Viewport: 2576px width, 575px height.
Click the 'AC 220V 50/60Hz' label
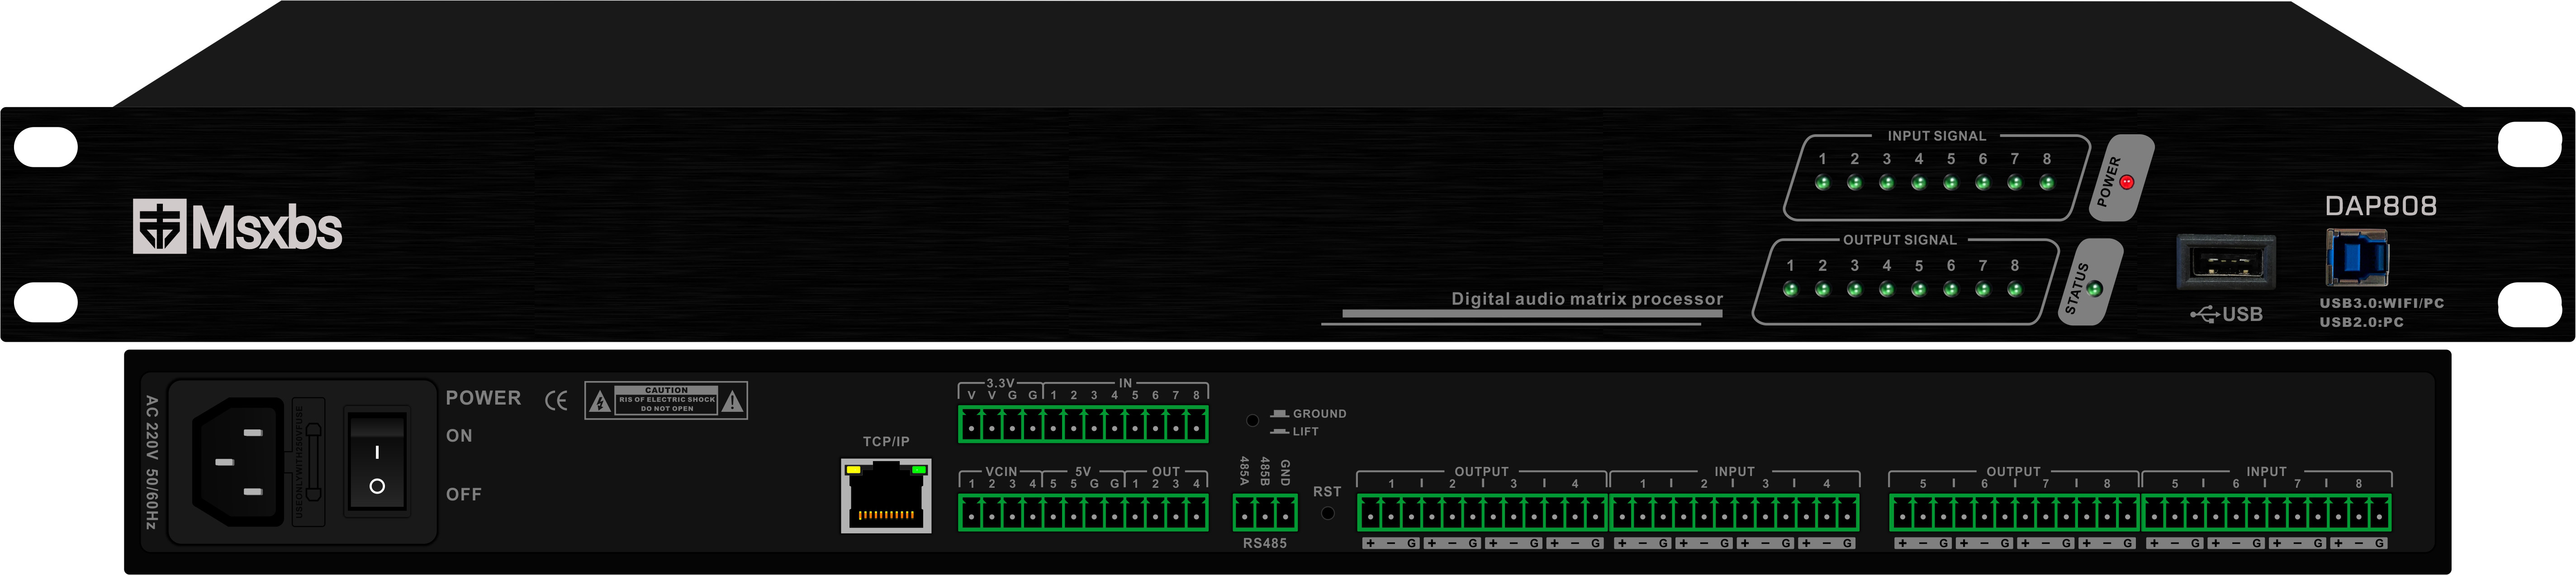click(x=152, y=462)
